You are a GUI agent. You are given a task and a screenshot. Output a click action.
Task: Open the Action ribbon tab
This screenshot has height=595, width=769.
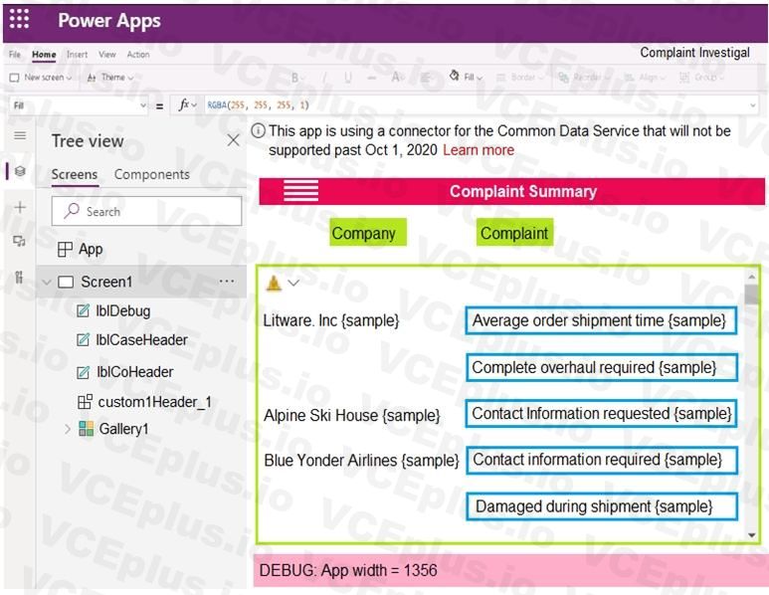(x=138, y=55)
